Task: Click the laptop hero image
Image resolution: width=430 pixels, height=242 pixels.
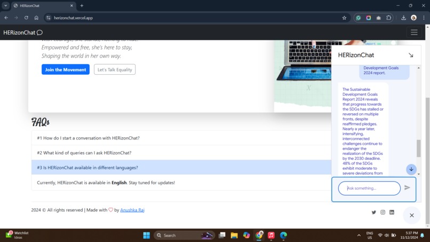Action: click(x=302, y=76)
